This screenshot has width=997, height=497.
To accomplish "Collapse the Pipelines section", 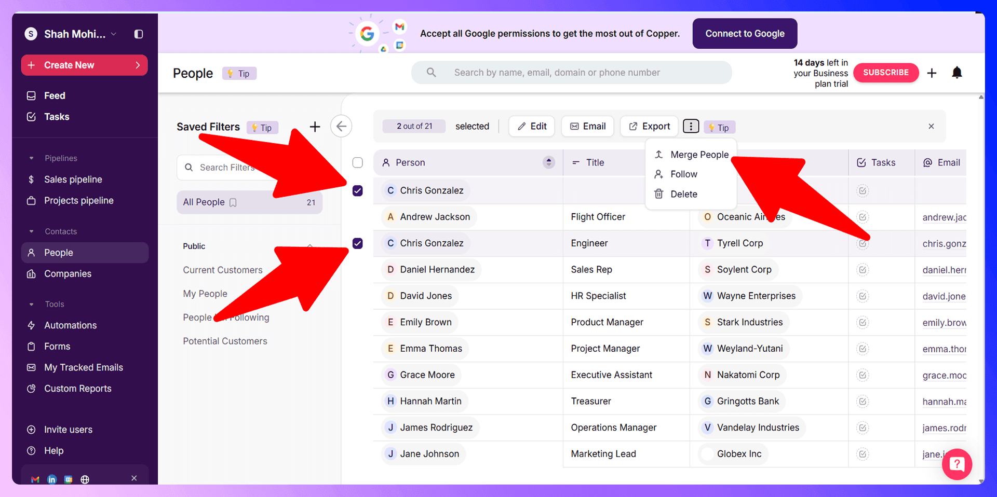I will pyautogui.click(x=31, y=158).
